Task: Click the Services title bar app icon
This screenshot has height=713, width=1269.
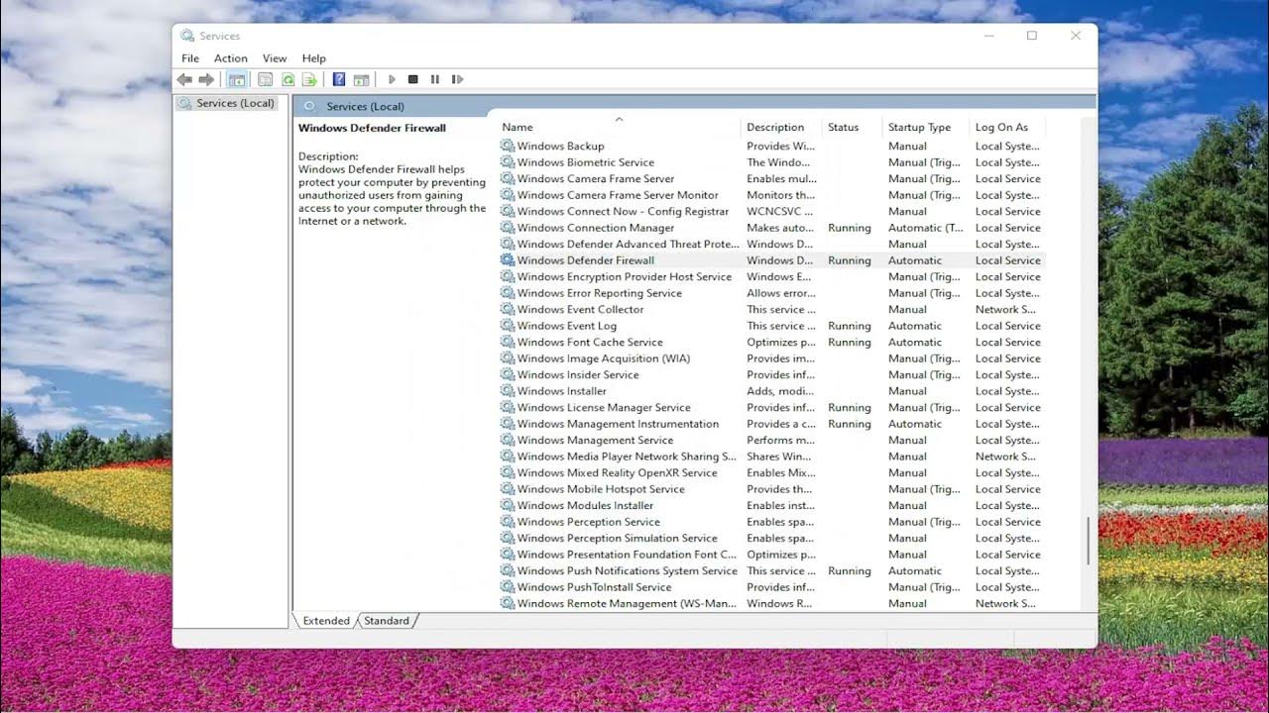Action: [187, 36]
